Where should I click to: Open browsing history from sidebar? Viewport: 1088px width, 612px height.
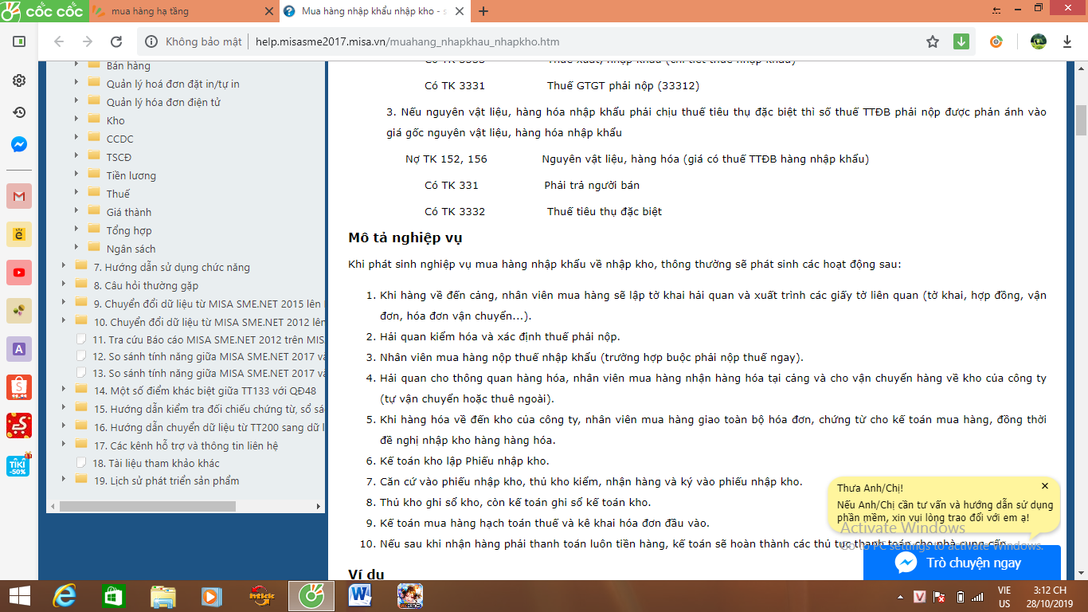pos(19,112)
